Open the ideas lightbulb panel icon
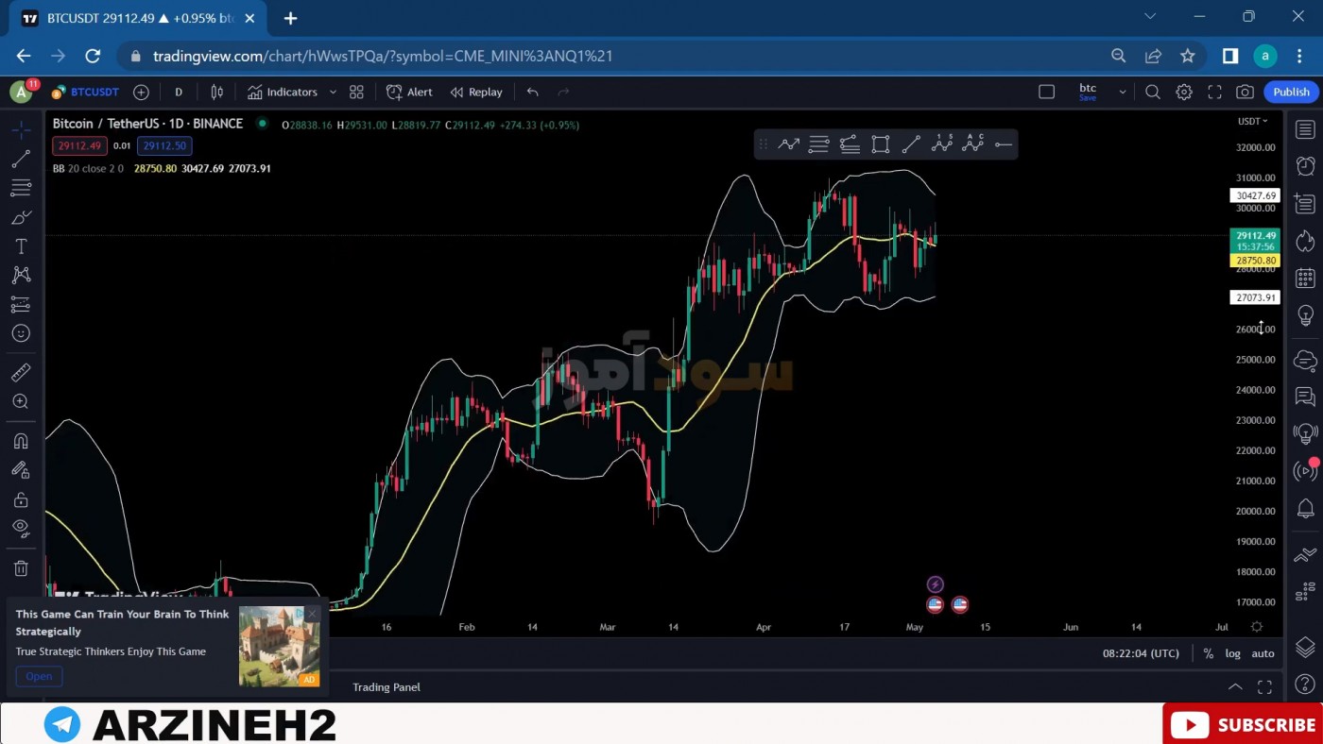 (x=1305, y=314)
